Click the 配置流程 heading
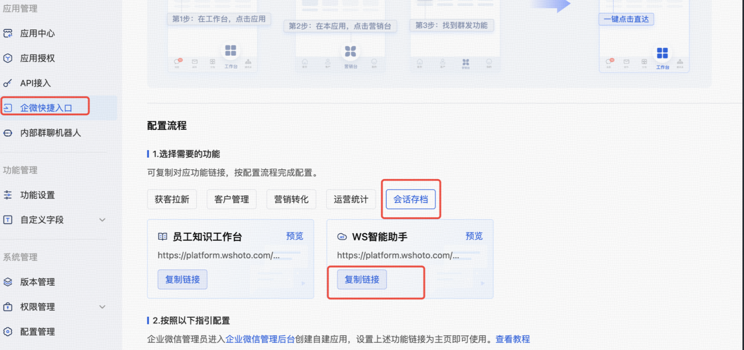The width and height of the screenshot is (744, 350). [167, 126]
